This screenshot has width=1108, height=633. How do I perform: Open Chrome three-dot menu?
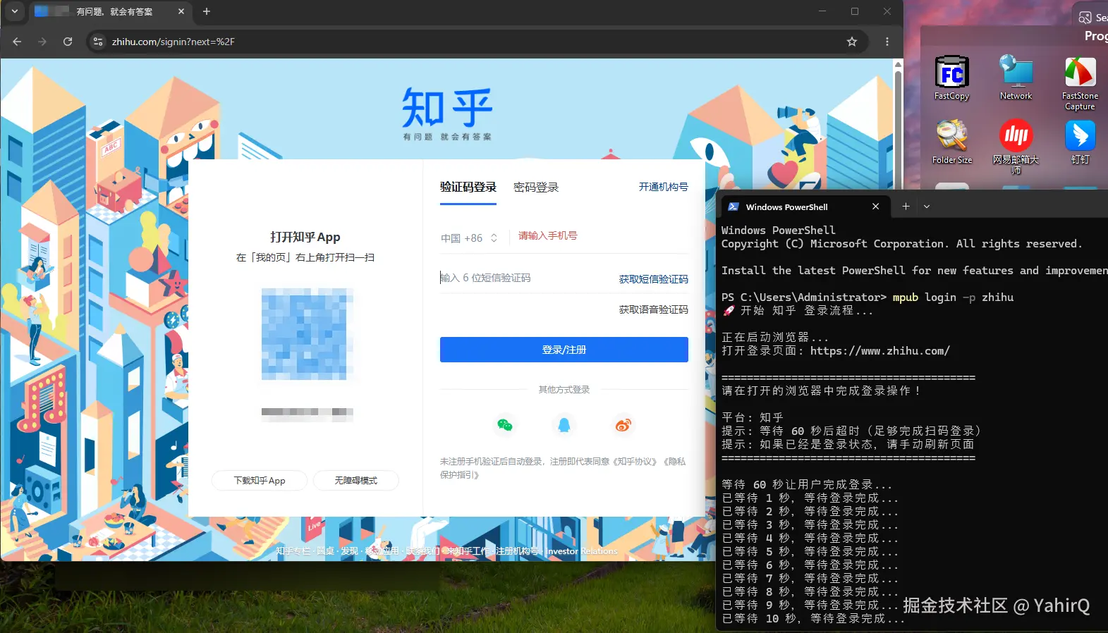point(887,42)
